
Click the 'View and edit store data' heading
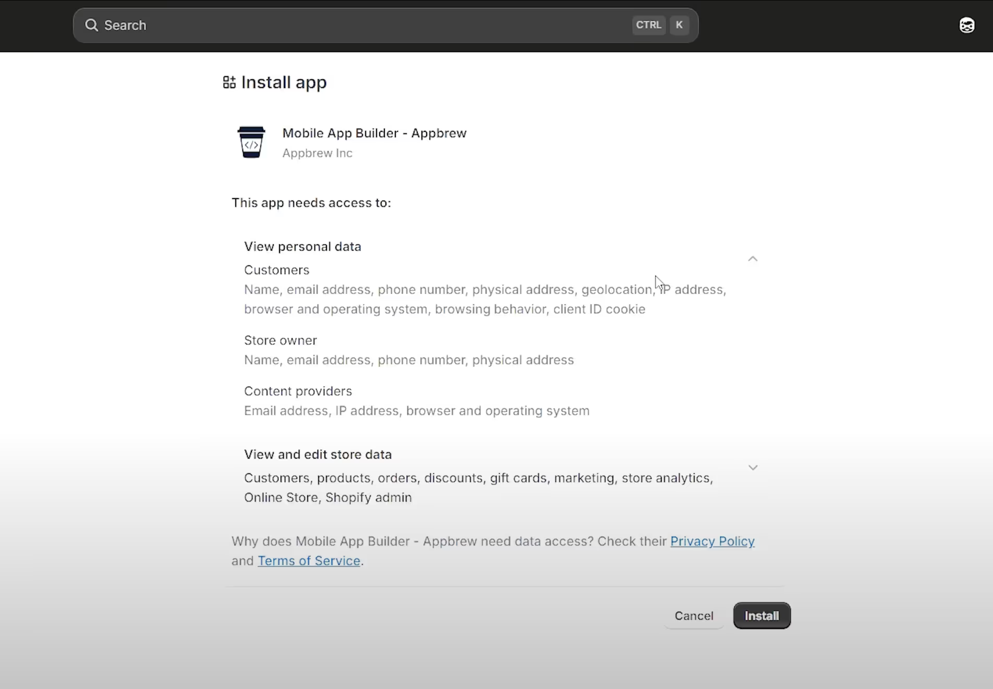tap(318, 454)
